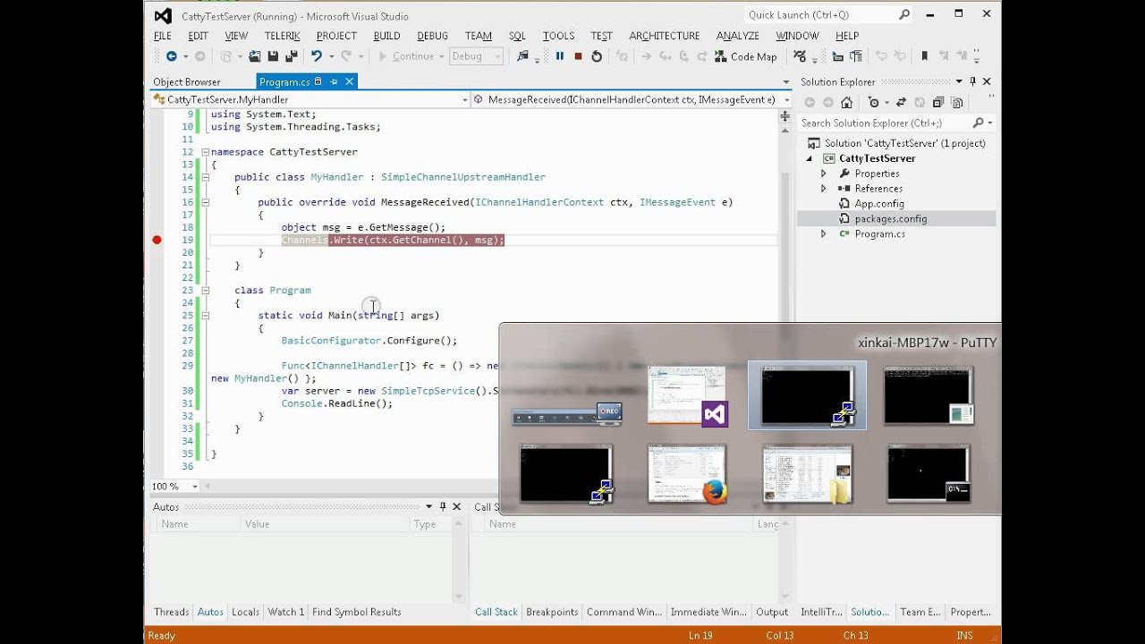Screen dimensions: 1145x644
Task: Expand the References node in Solution Explorer
Action: [x=824, y=189]
